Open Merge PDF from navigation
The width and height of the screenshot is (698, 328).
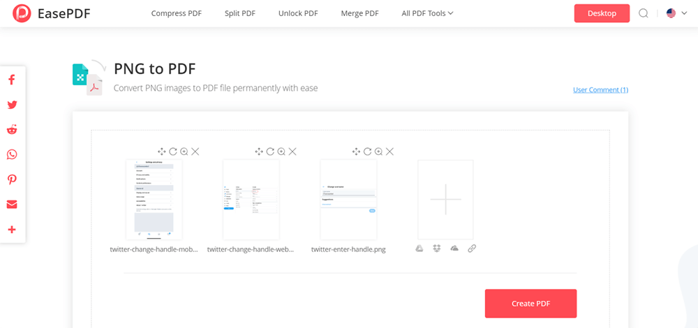(x=359, y=13)
